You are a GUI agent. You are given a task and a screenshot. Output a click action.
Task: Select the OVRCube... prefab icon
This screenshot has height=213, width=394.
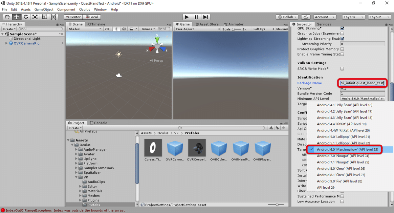pyautogui.click(x=219, y=148)
